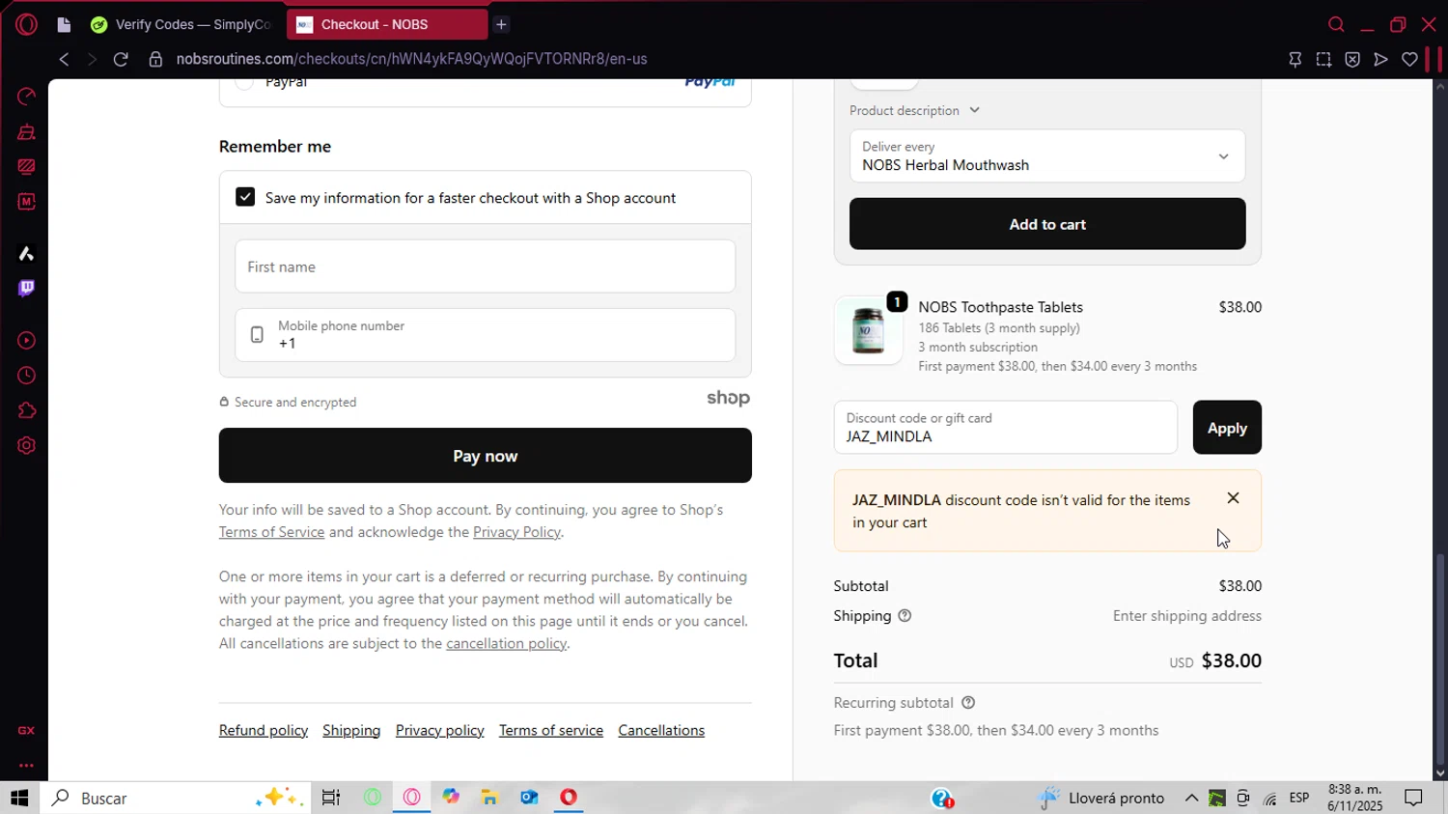
Task: Select PayPal radio button
Action: point(244,82)
